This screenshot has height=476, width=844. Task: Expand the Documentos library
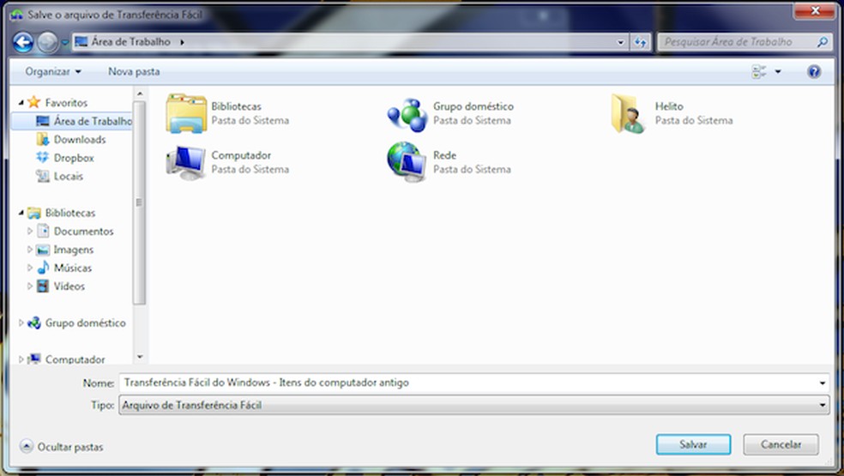(x=30, y=231)
